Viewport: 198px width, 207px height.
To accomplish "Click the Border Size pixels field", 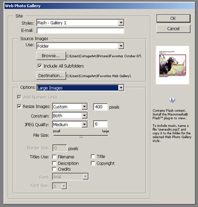I will point(59,148).
